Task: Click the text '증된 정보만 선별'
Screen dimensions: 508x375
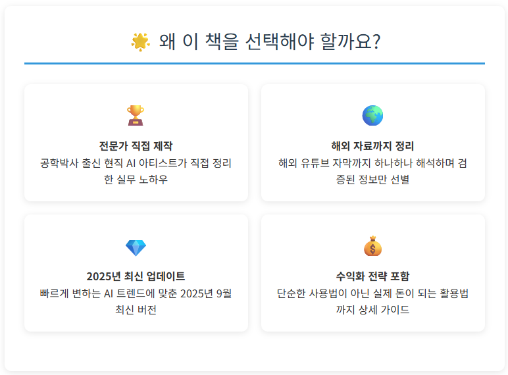Action: [372, 180]
